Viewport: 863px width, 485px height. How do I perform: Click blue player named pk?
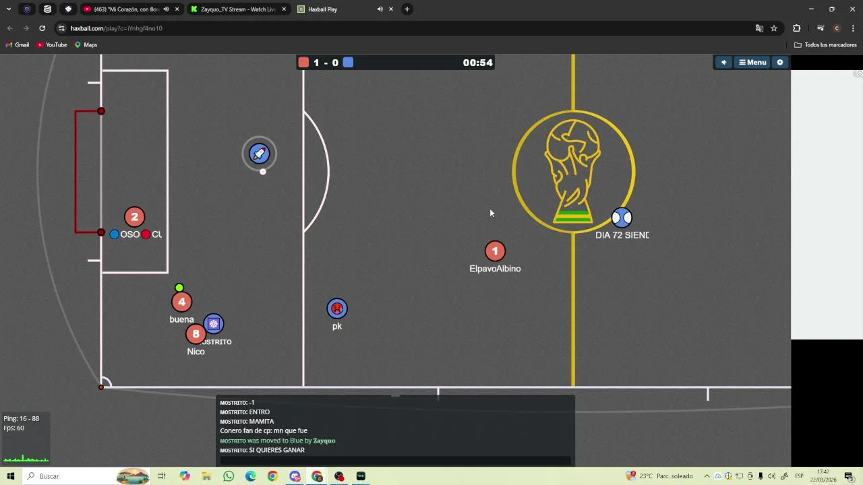coord(337,309)
